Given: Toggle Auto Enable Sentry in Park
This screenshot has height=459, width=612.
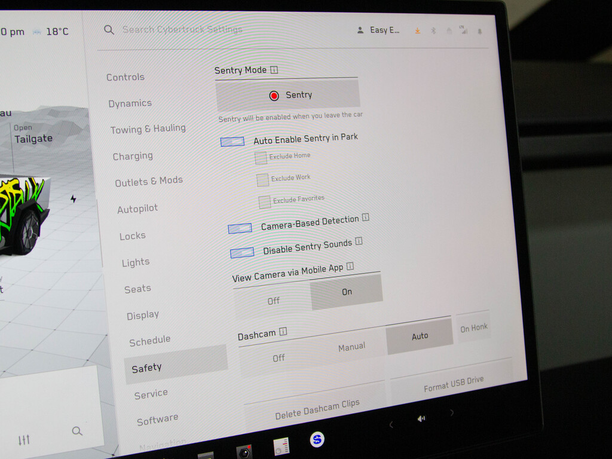Looking at the screenshot, I should pyautogui.click(x=232, y=141).
